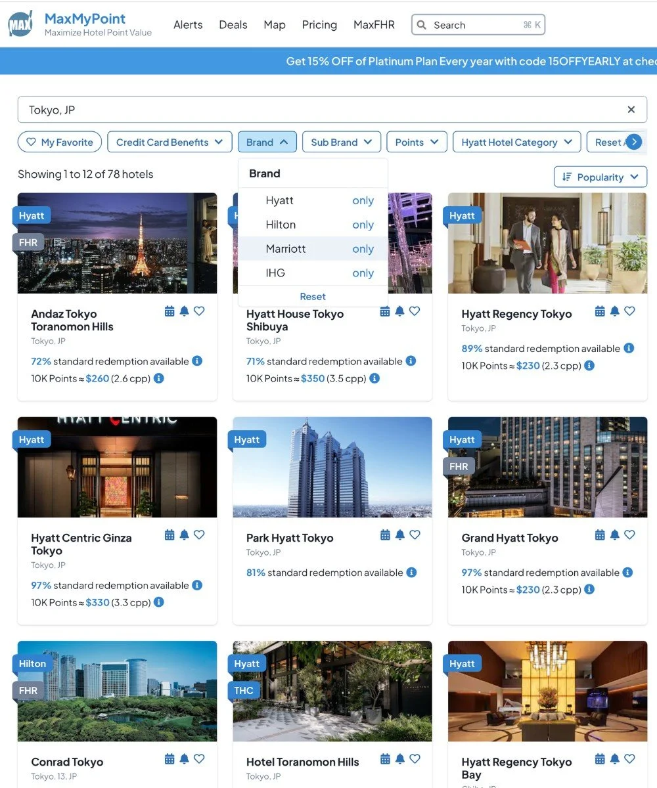Open Alerts in navigation bar
The height and width of the screenshot is (788, 657).
pyautogui.click(x=188, y=25)
